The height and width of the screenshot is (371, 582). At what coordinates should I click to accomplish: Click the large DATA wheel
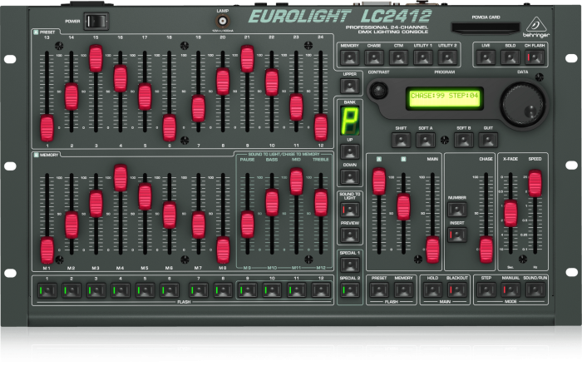pos(523,104)
